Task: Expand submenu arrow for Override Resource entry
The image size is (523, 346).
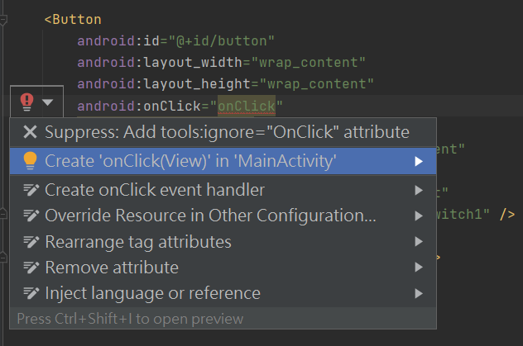Action: pyautogui.click(x=419, y=216)
